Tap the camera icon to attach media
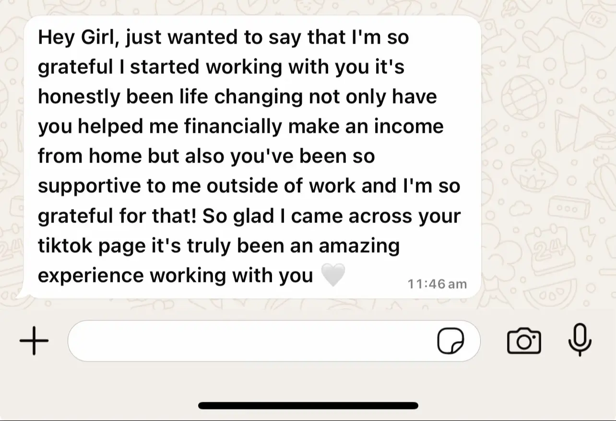The height and width of the screenshot is (421, 616). coord(524,340)
